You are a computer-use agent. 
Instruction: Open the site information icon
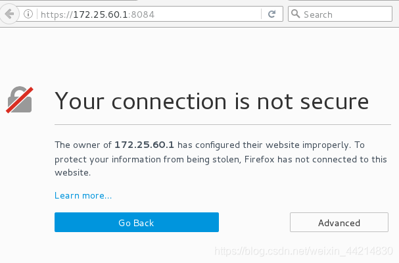pyautogui.click(x=28, y=14)
